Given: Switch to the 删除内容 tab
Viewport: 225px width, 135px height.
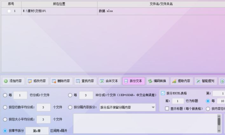Looking at the screenshot, I should point(62,81).
